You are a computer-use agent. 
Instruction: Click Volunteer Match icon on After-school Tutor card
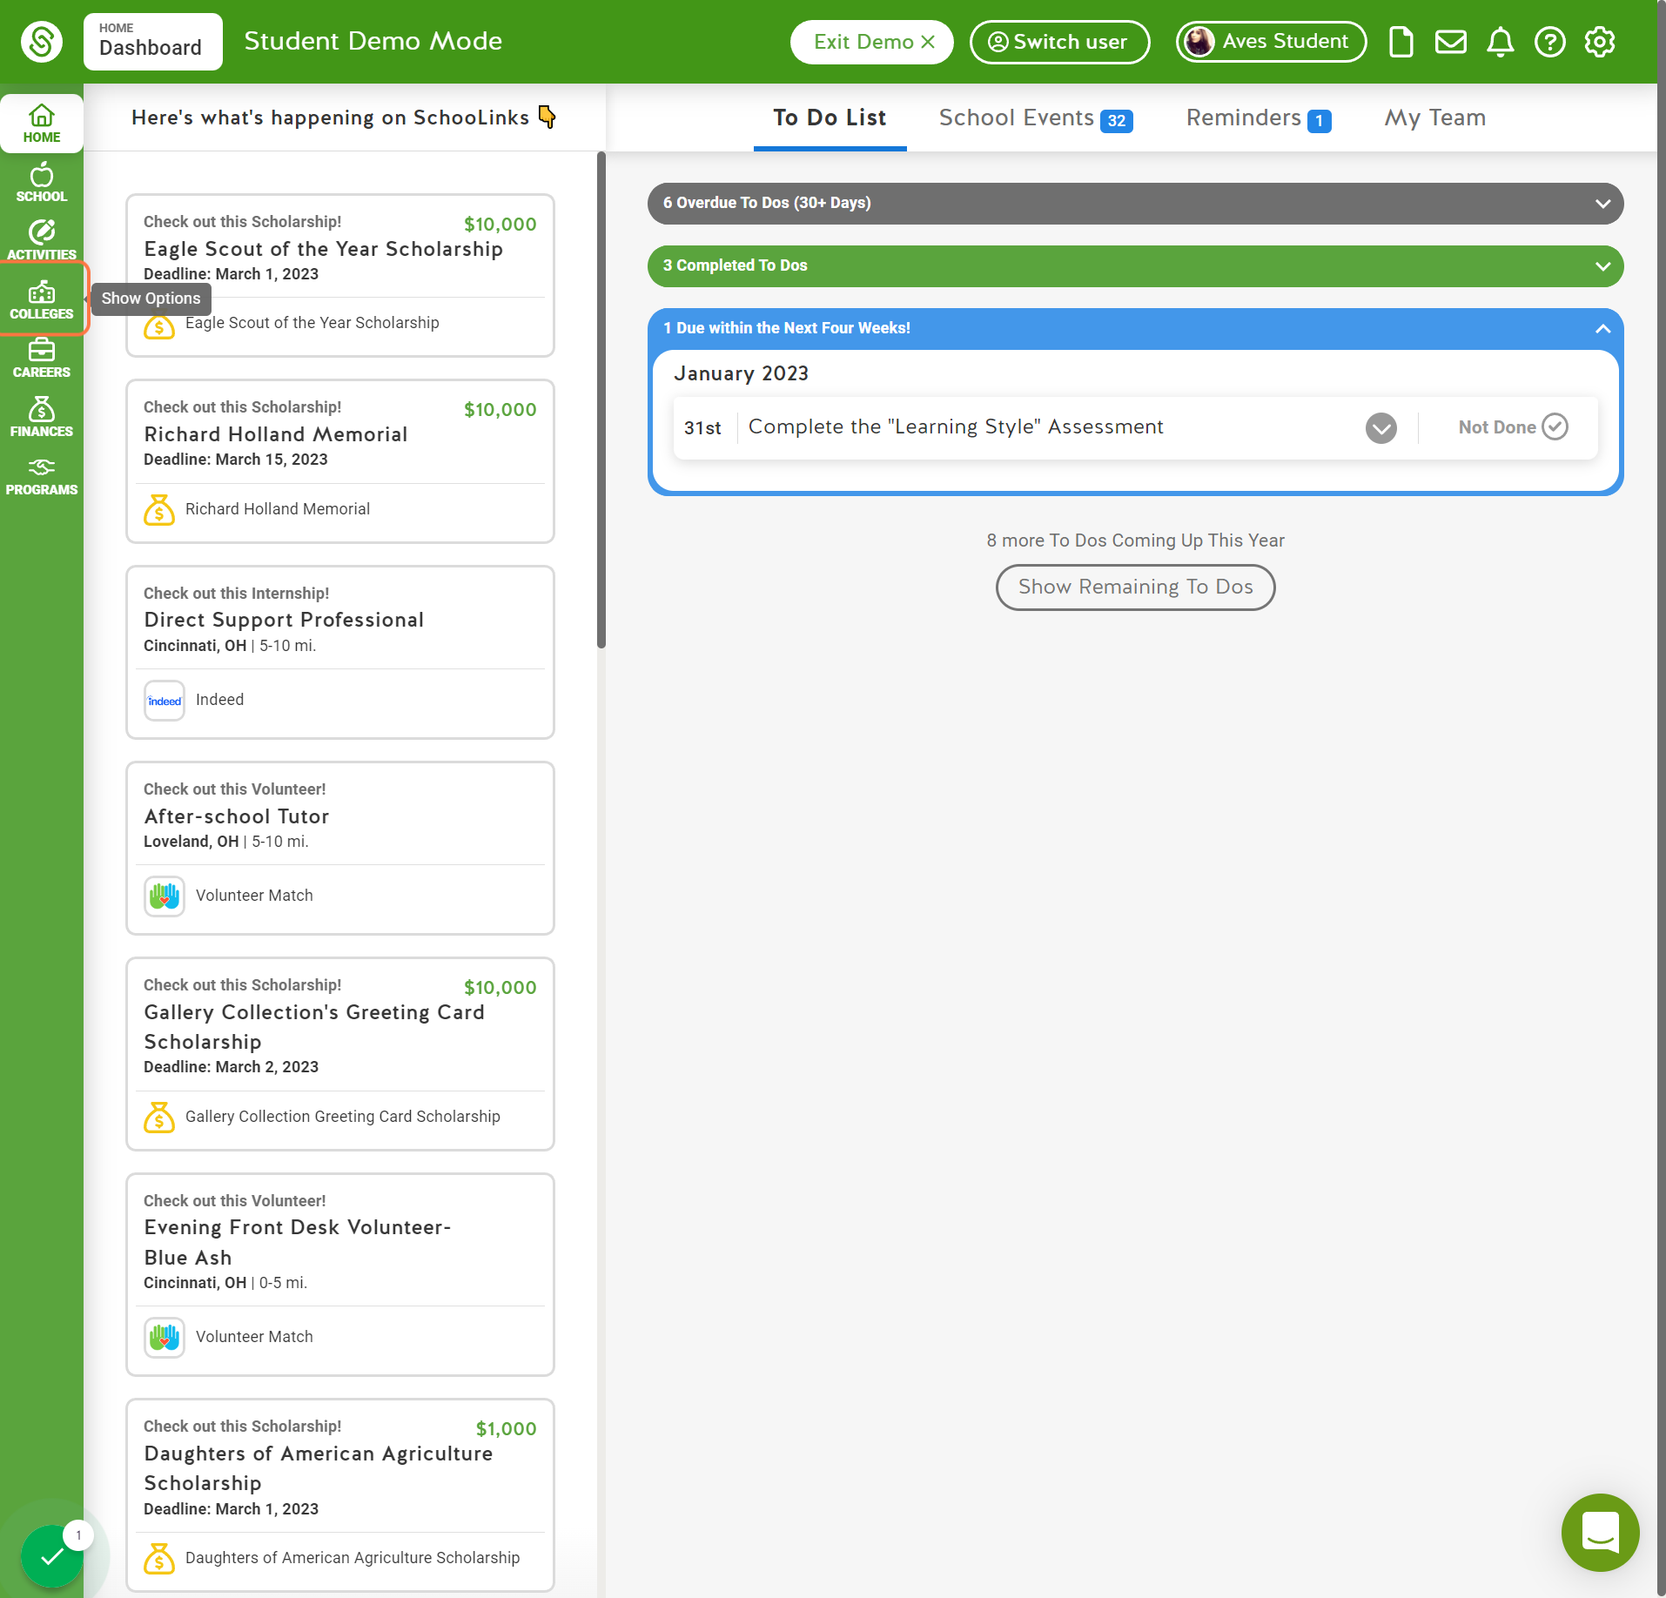165,896
